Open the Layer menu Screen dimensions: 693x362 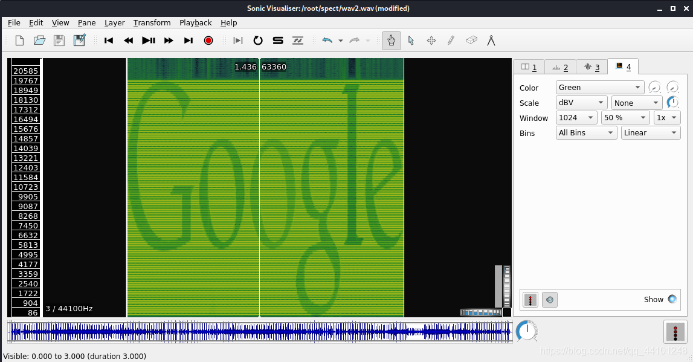(114, 22)
